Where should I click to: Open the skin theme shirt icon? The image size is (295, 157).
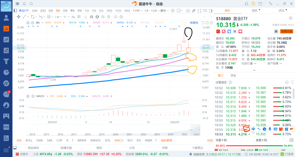click(x=260, y=4)
